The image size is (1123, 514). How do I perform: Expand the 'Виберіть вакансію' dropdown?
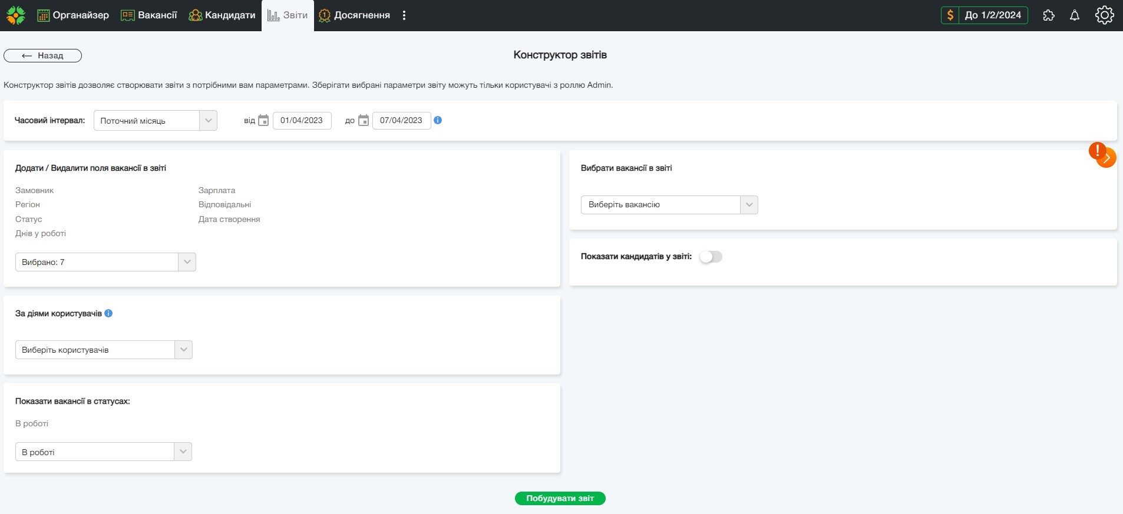pos(669,205)
